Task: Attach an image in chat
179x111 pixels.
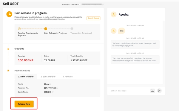Action: coord(152,91)
